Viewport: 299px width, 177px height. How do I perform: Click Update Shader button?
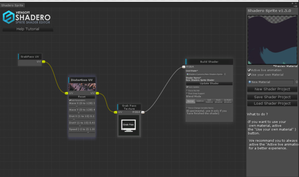click(x=209, y=83)
